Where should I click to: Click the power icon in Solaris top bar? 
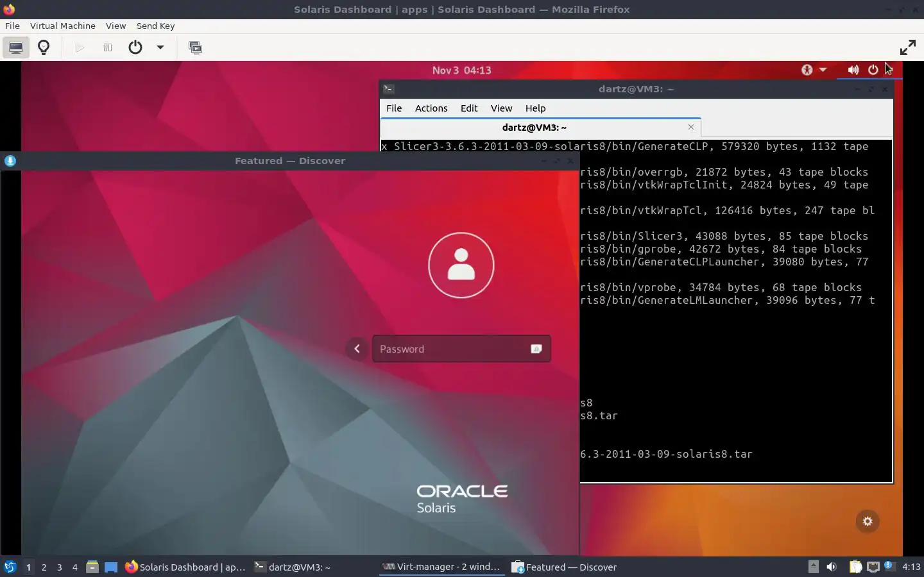pyautogui.click(x=873, y=70)
